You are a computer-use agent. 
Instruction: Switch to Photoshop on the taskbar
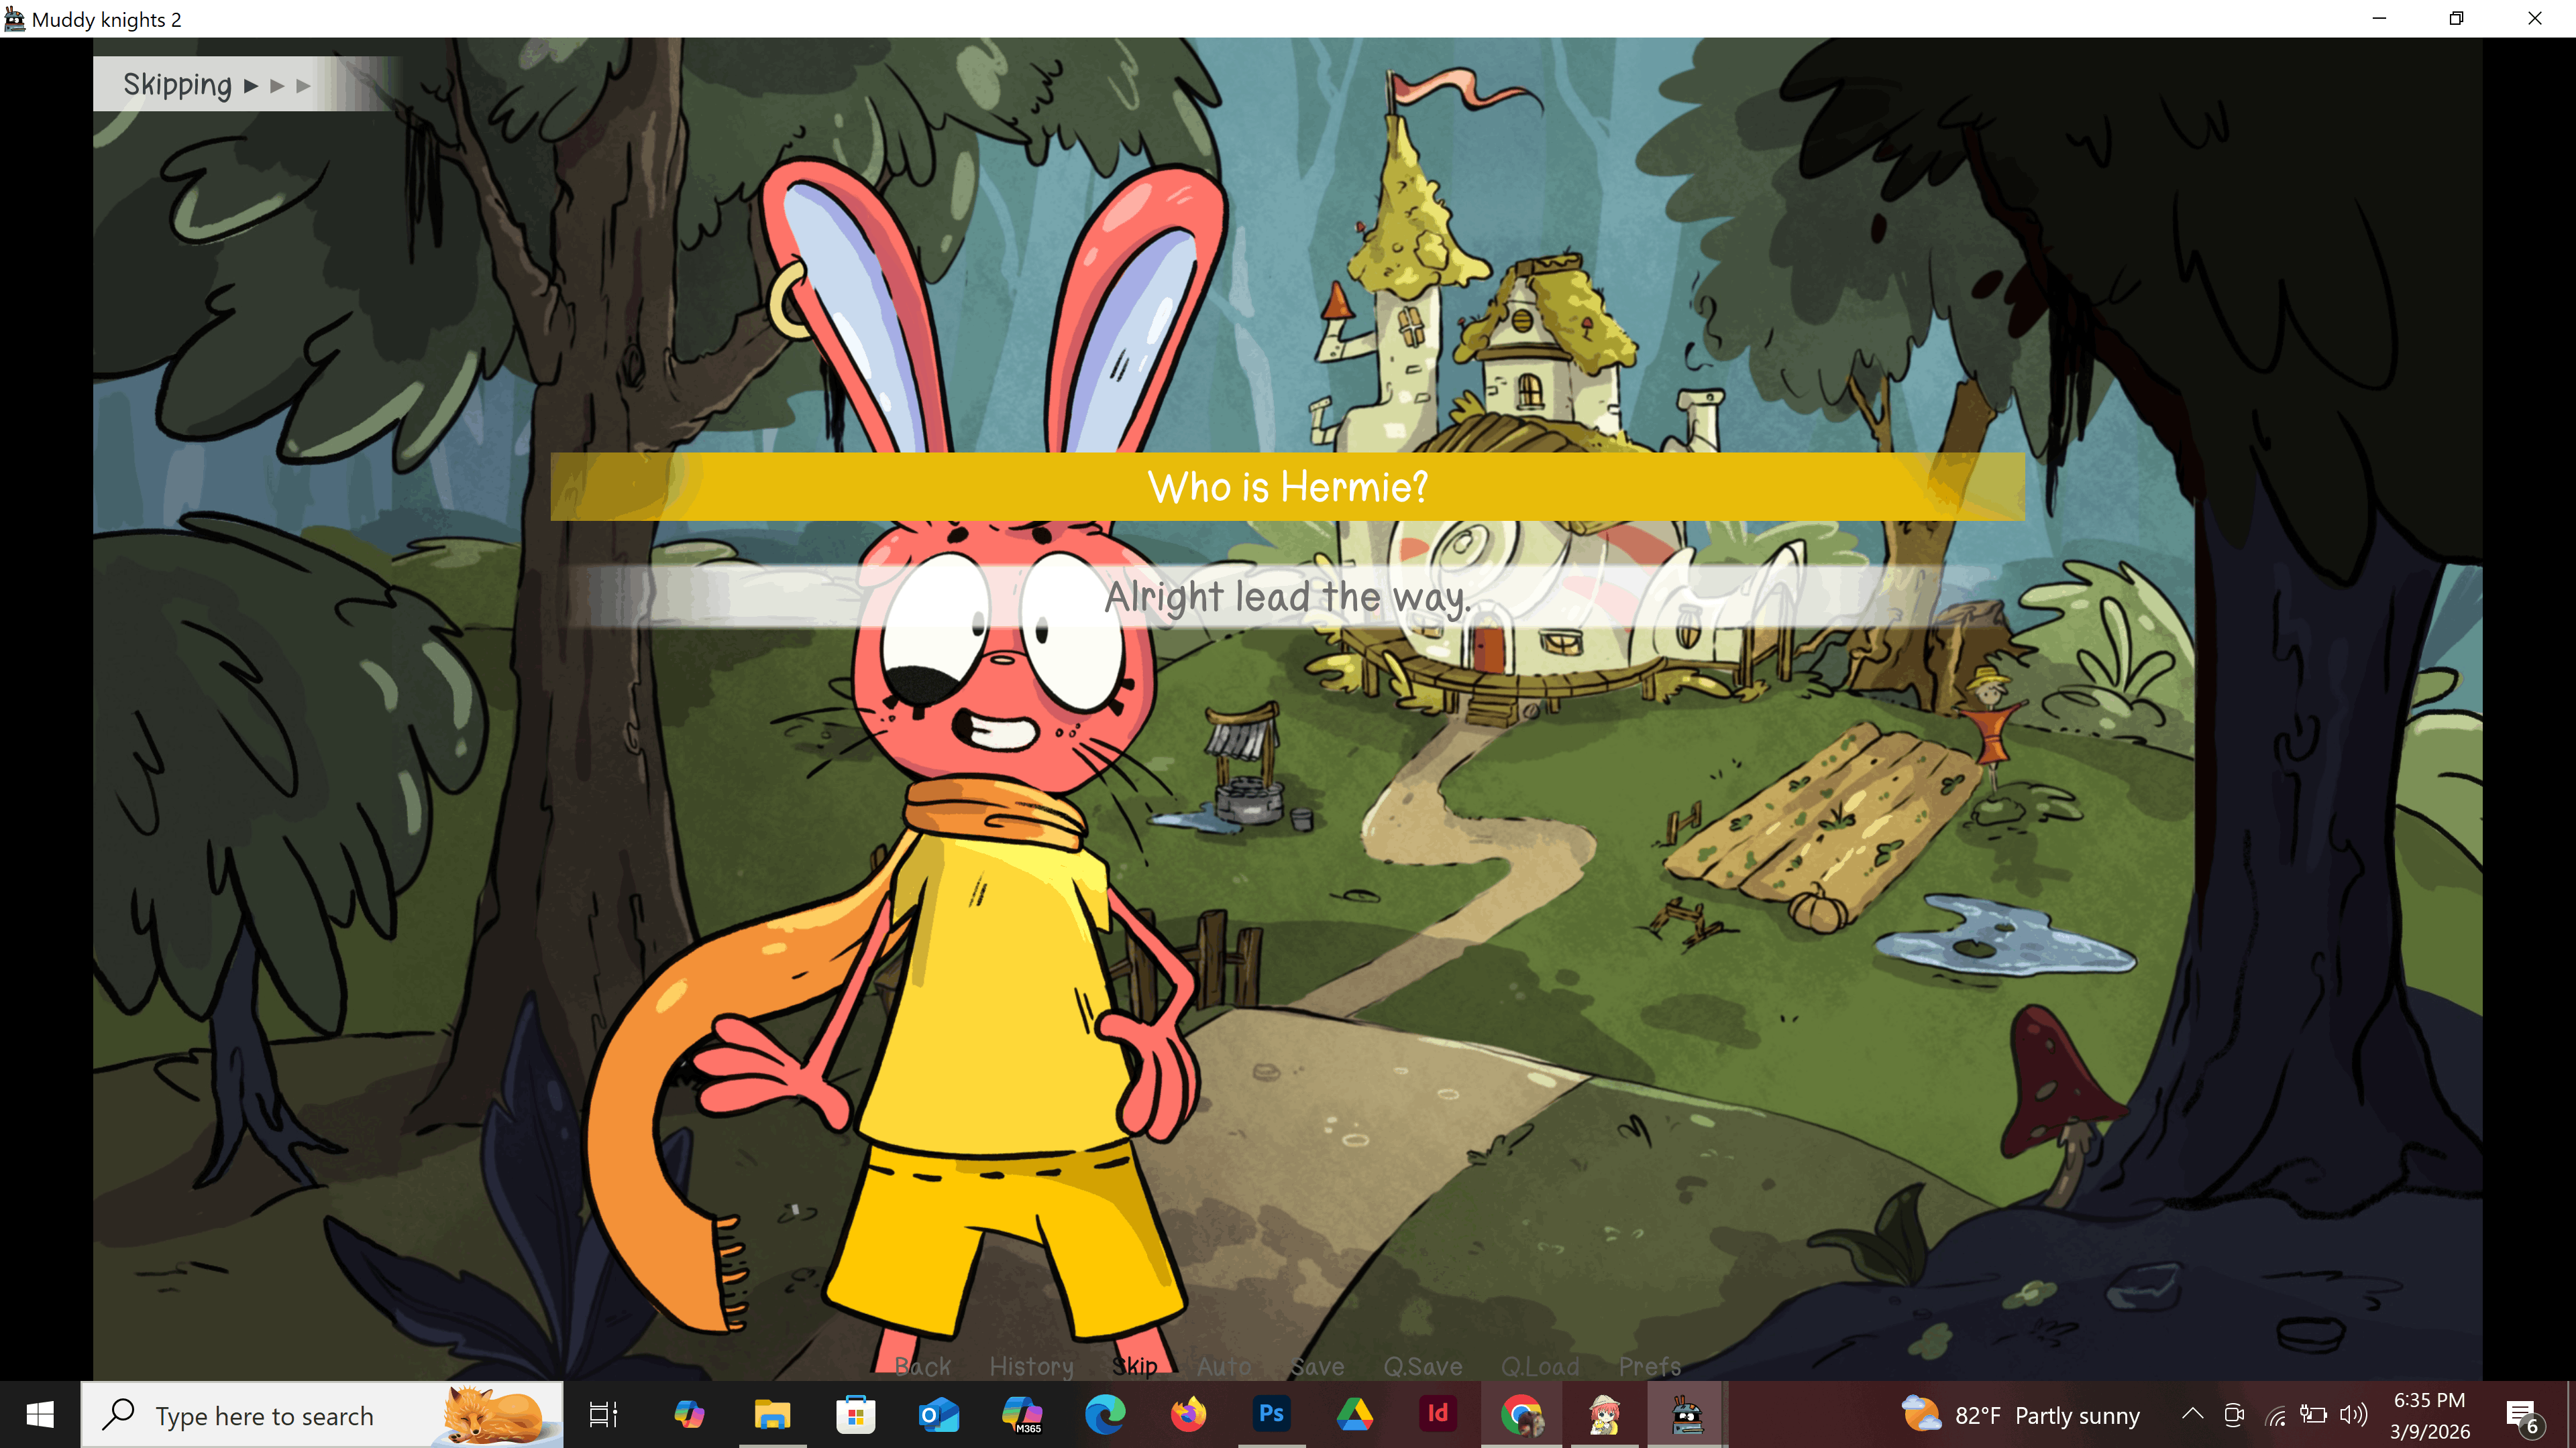pos(1272,1415)
